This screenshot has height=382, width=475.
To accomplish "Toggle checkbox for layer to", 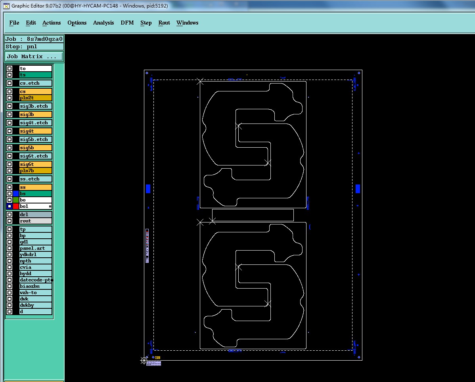I will point(10,68).
